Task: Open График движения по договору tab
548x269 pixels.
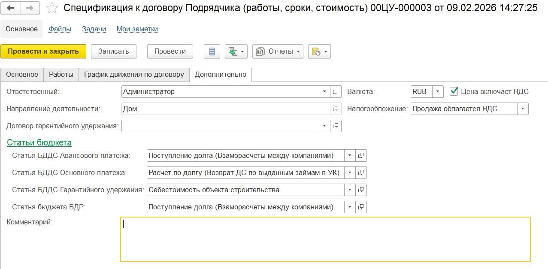Action: 134,74
